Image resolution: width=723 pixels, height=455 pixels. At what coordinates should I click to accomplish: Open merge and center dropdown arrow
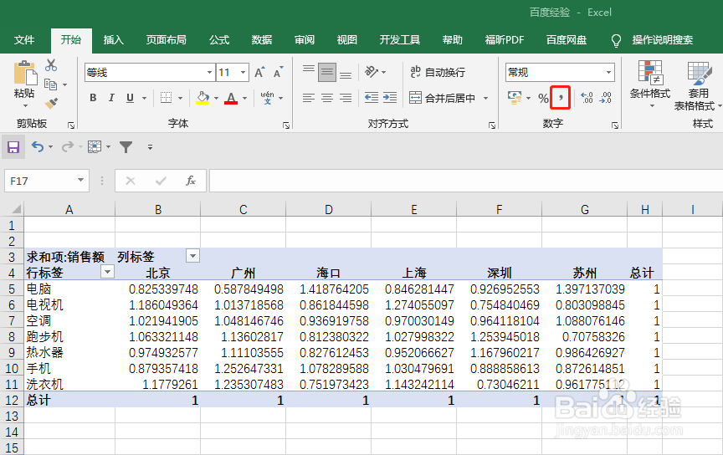[x=485, y=98]
